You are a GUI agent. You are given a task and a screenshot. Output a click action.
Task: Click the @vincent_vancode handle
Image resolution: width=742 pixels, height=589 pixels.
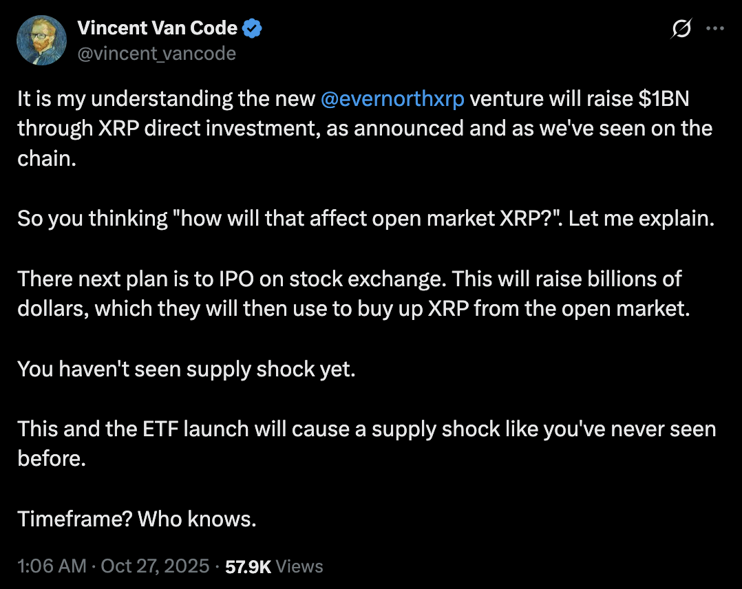coord(156,53)
